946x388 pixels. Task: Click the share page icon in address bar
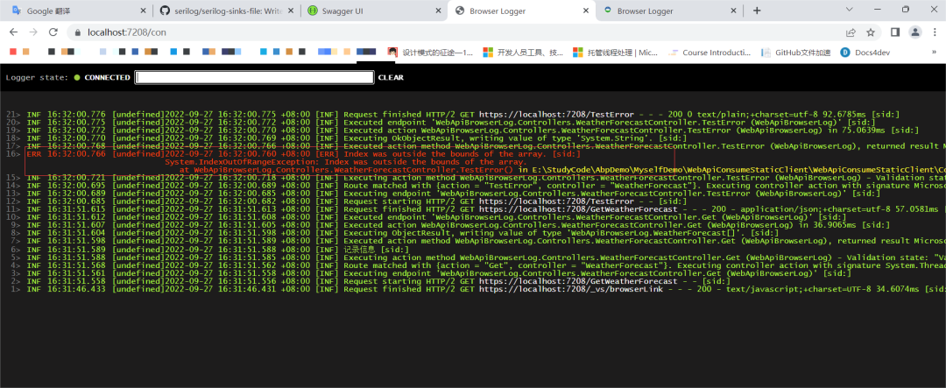tap(851, 32)
